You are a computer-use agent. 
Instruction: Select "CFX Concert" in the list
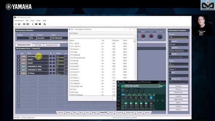tap(75, 49)
